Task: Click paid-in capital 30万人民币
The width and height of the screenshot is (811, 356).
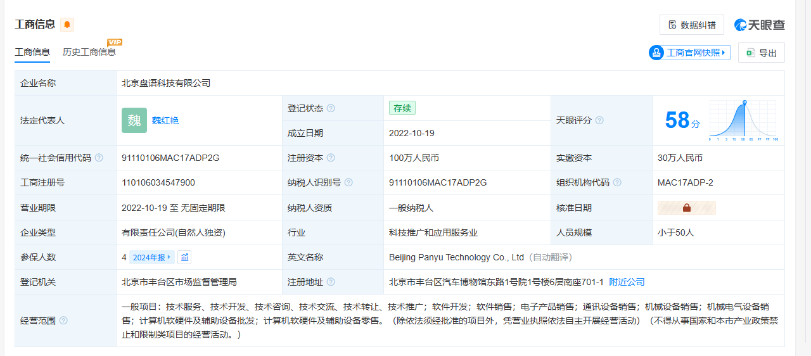Action: tap(680, 158)
